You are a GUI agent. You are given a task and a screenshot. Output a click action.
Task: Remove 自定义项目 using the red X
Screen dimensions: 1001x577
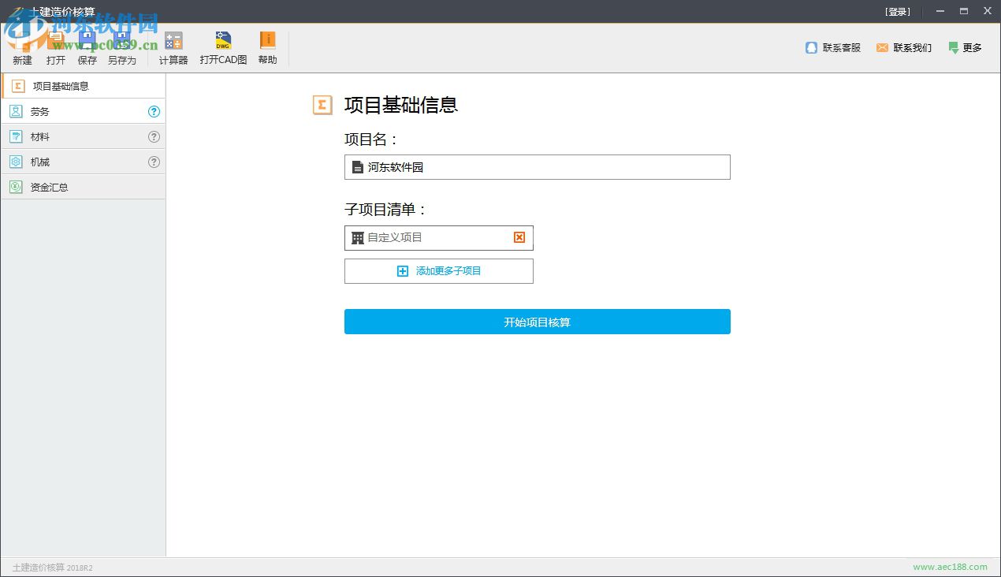click(519, 237)
